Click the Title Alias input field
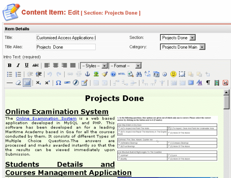Image resolution: width=231 pixels, height=178 pixels. coord(66,47)
